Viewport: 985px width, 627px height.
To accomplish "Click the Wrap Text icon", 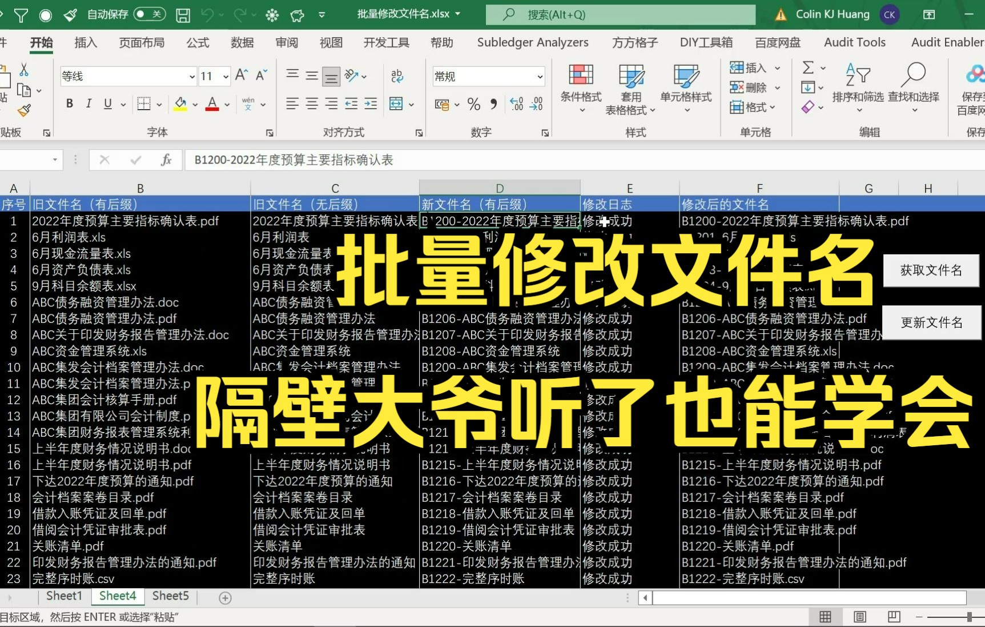I will pyautogui.click(x=397, y=75).
